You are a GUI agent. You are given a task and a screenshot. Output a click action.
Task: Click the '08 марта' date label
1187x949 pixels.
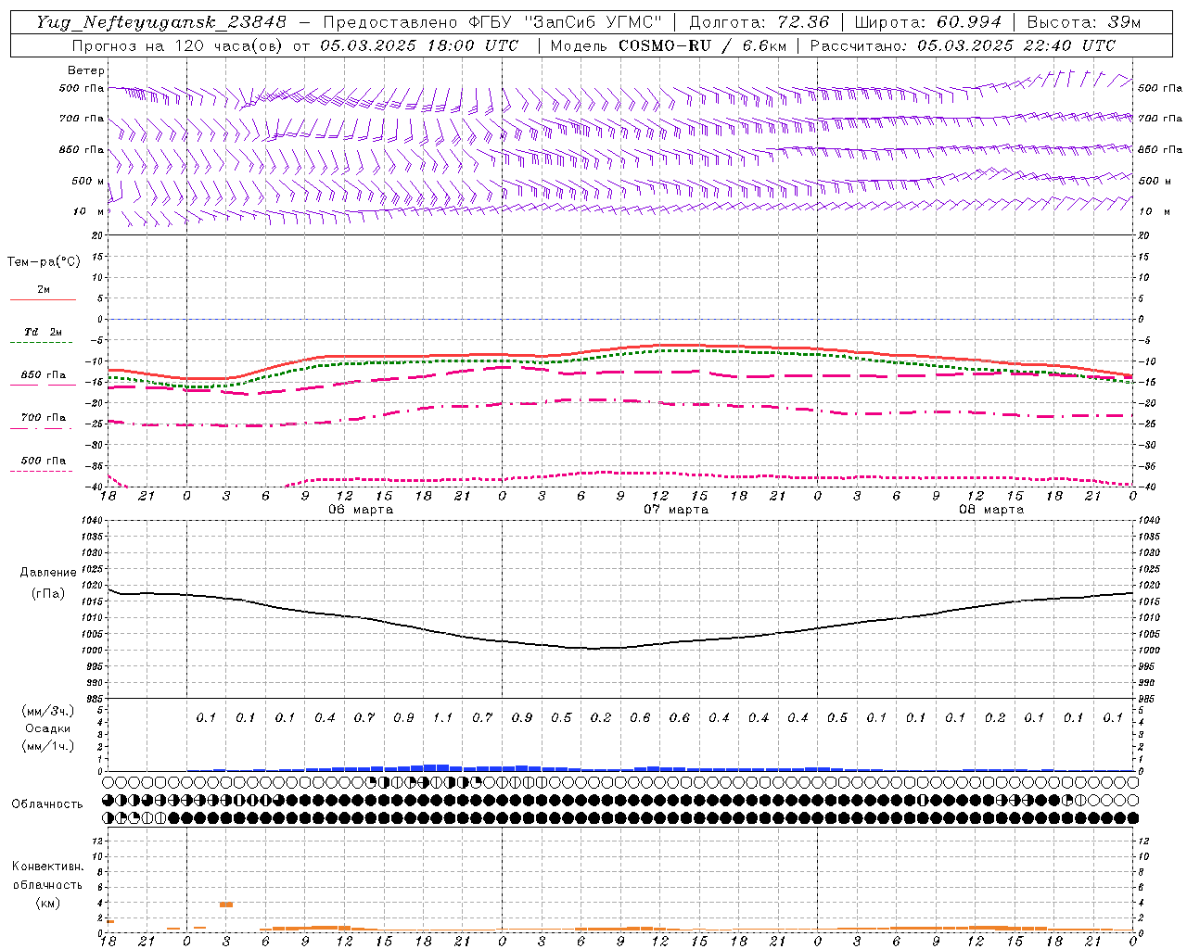[991, 510]
